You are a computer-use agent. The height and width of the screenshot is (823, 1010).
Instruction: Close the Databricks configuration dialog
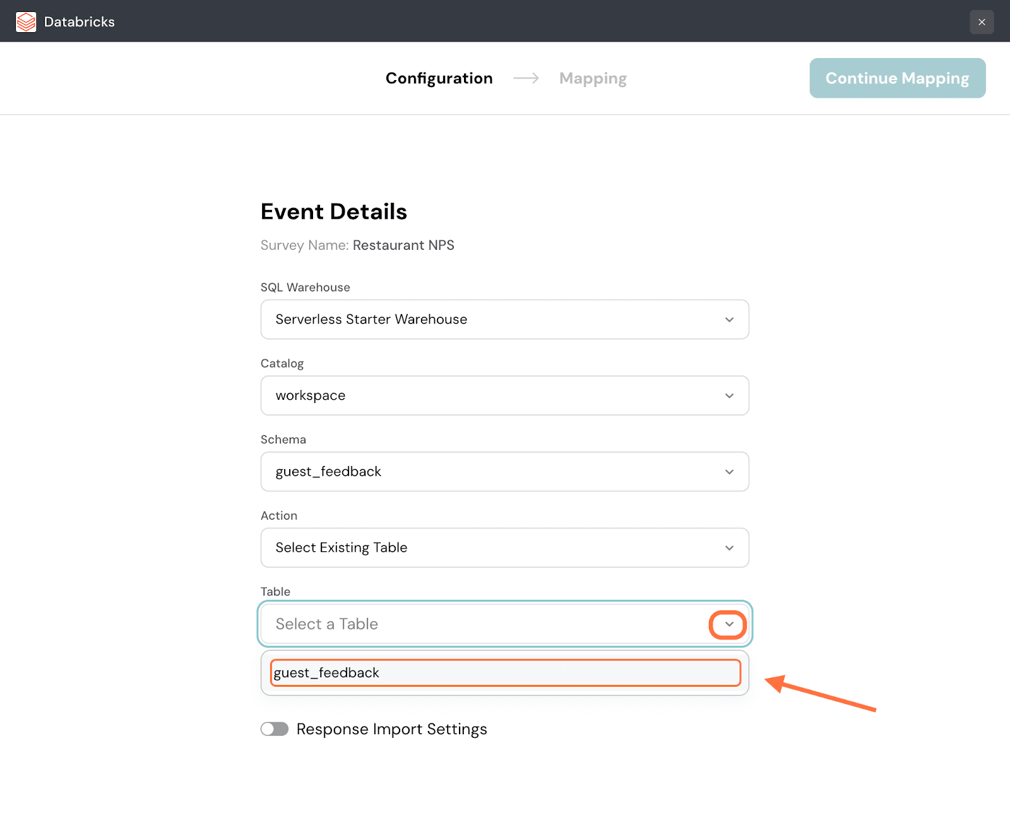pos(982,22)
